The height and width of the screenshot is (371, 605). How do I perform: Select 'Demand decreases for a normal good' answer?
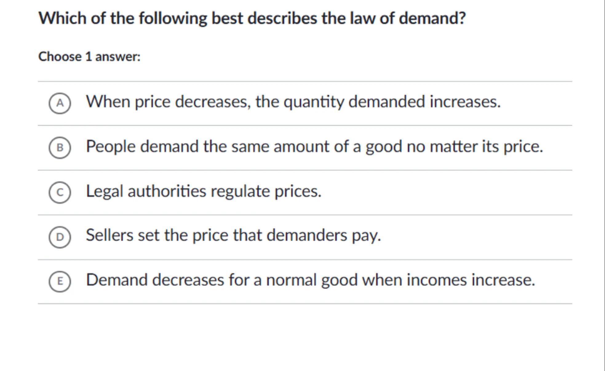click(310, 280)
